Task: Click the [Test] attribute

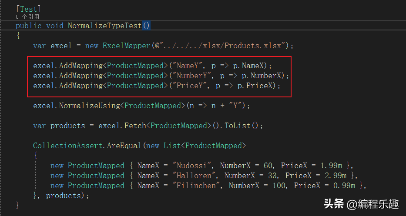Action: pos(28,9)
